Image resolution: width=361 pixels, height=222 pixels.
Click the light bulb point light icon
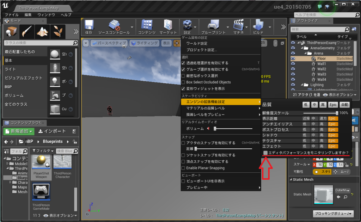click(x=55, y=81)
